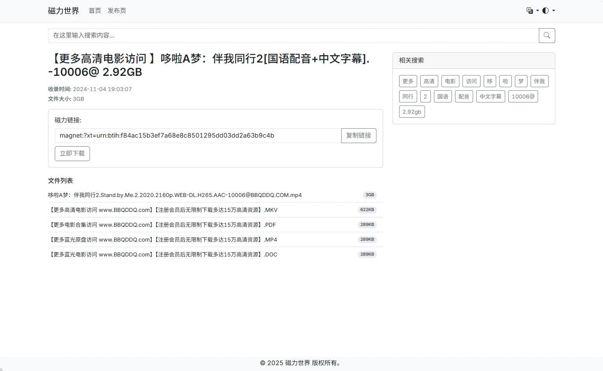Open the theme contrast dropdown
This screenshot has height=371, width=603.
click(x=548, y=11)
